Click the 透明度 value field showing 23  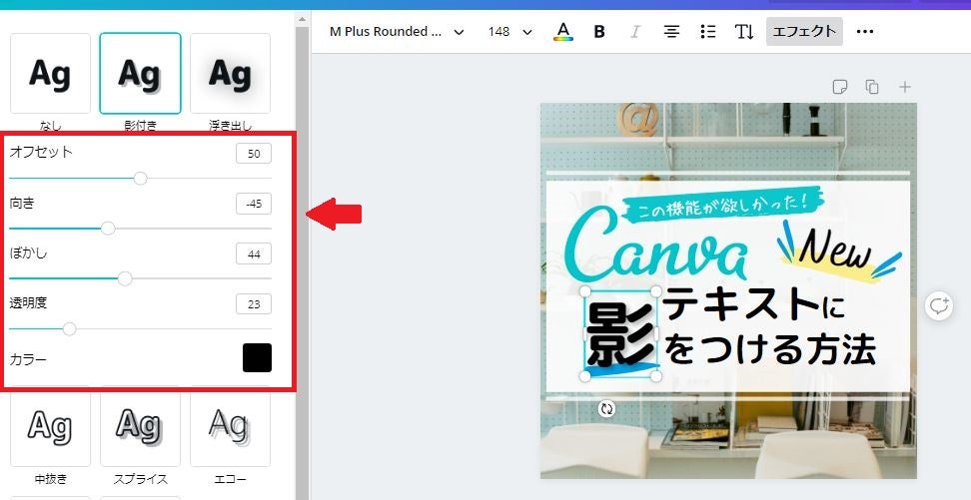pos(254,304)
